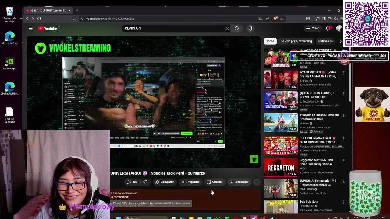Save the video with Guardar
Screen dimensions: 390x219
click(214, 182)
